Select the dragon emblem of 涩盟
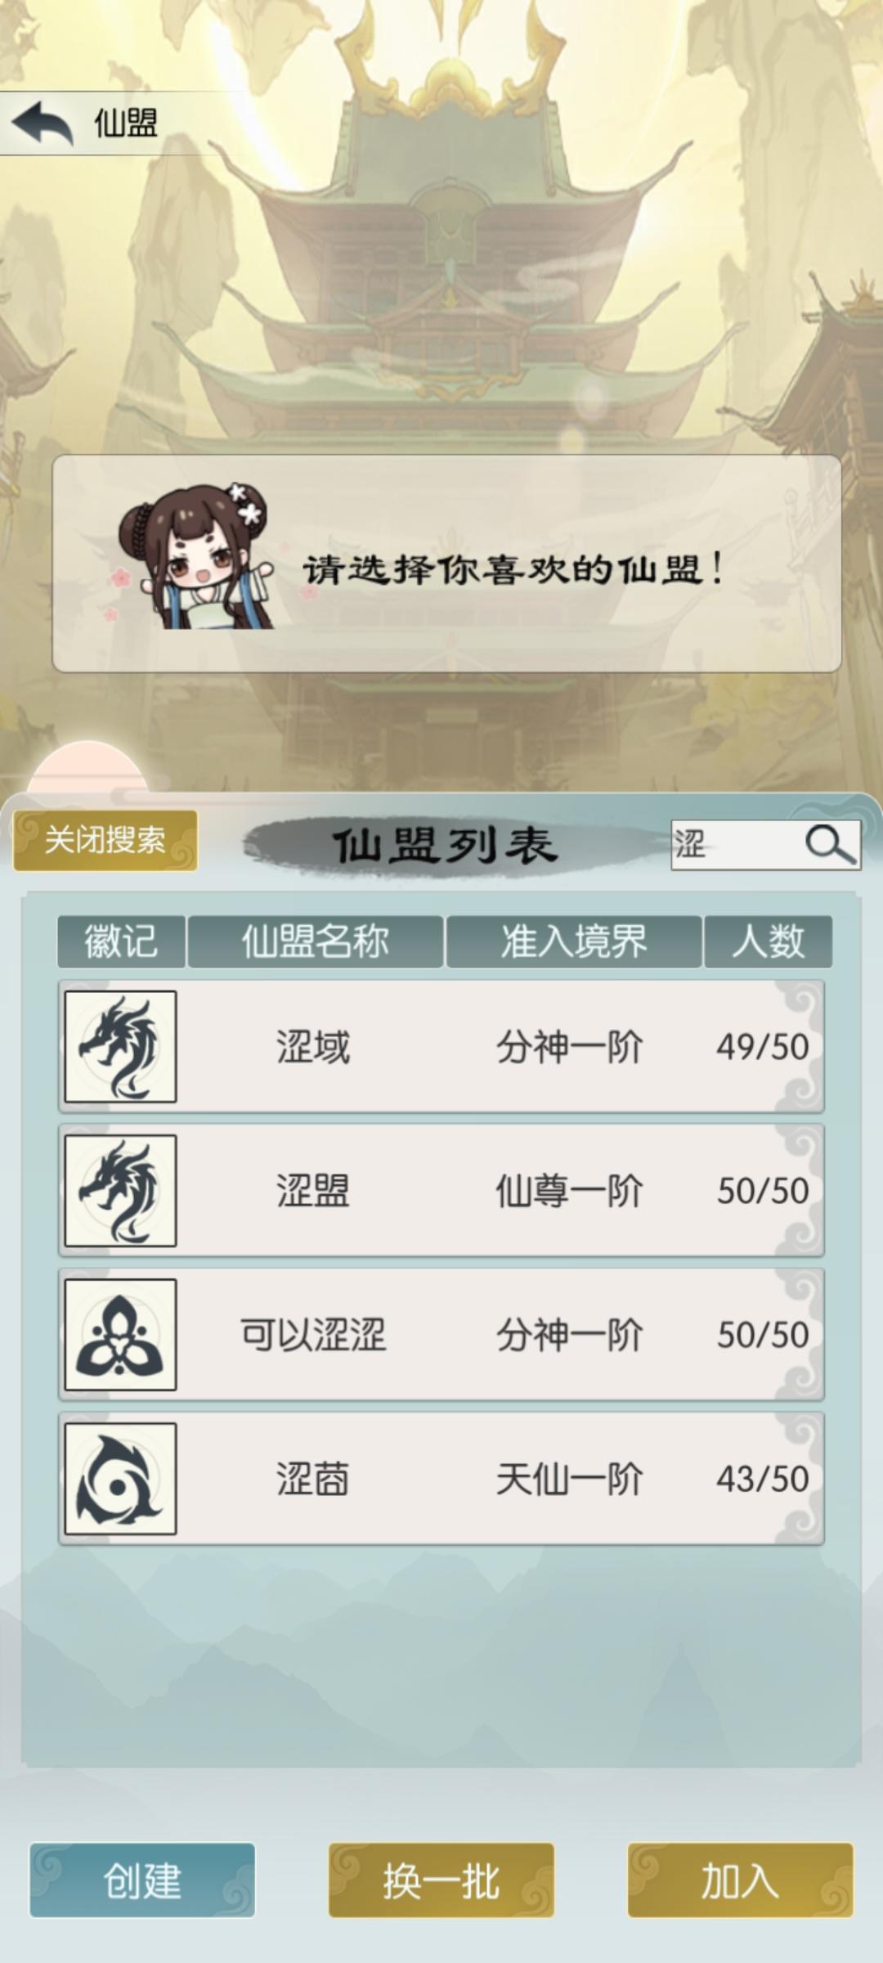This screenshot has width=883, height=1963. pos(120,1190)
